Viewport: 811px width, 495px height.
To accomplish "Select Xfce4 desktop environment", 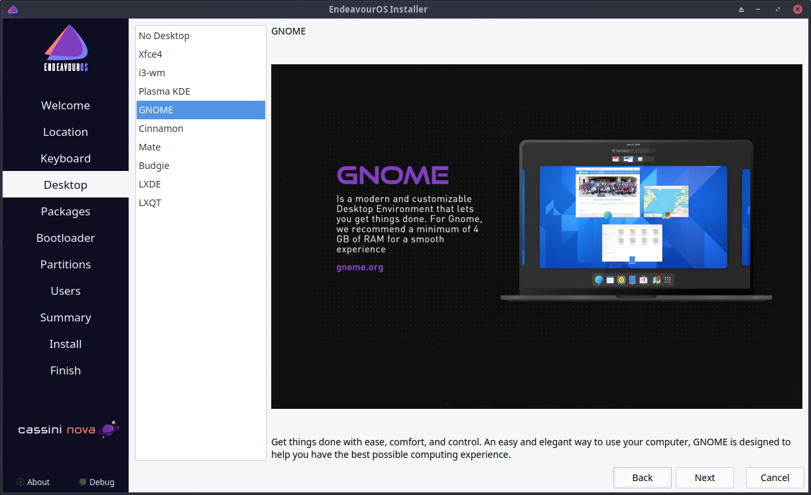I will pos(151,54).
